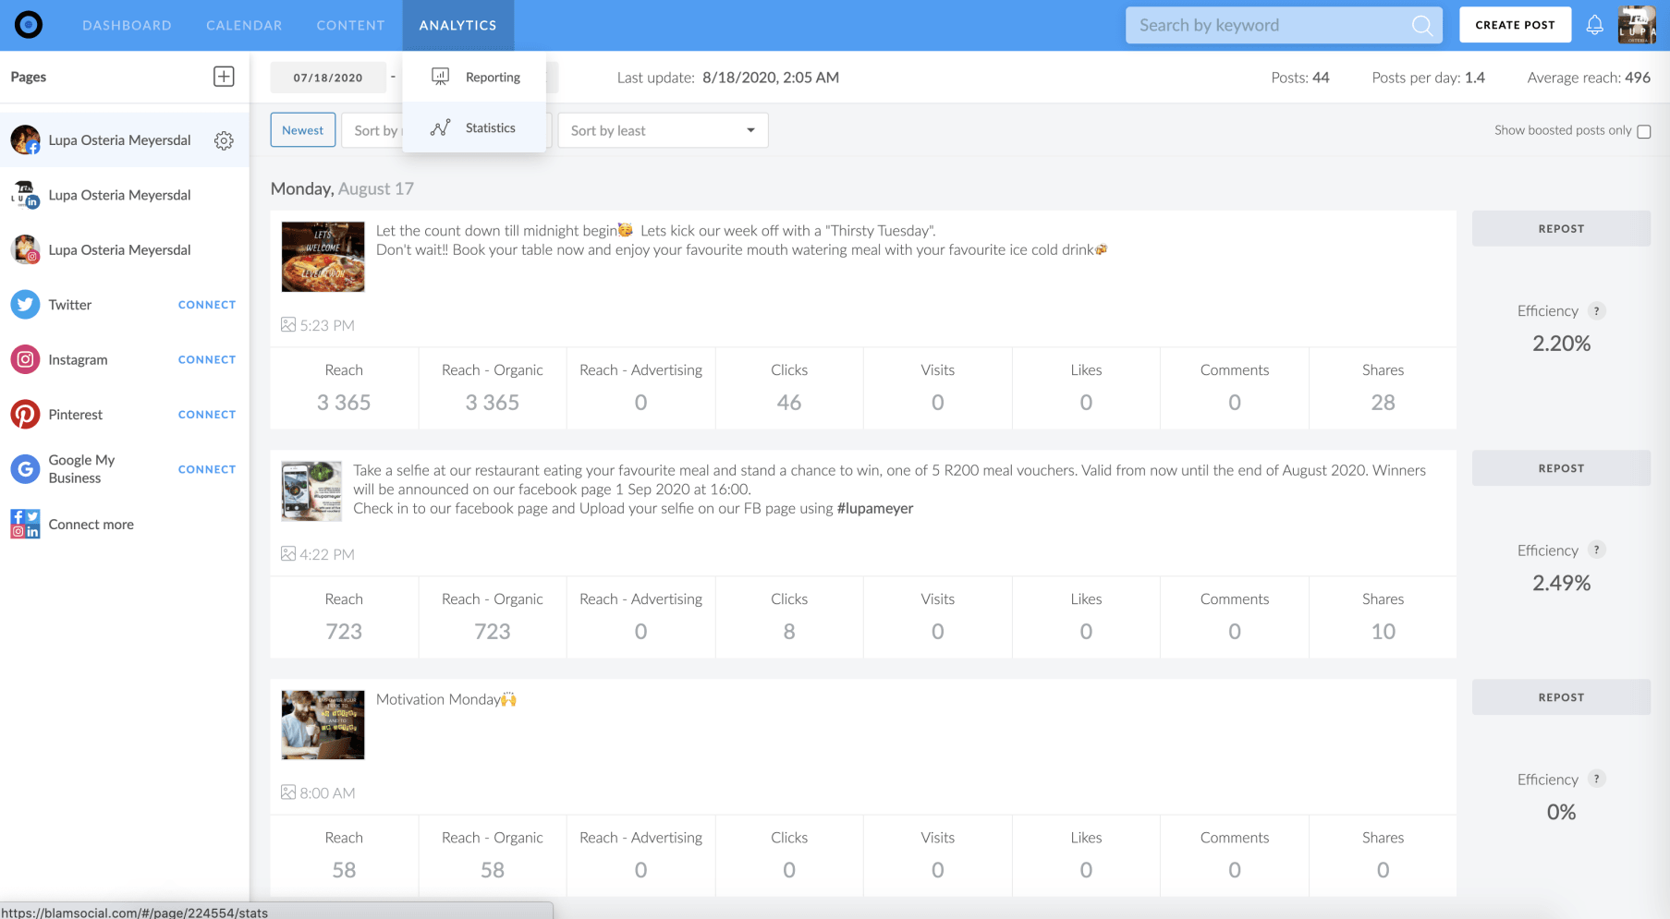Image resolution: width=1670 pixels, height=919 pixels.
Task: Select the Instagram Lupa Osteria Meyersdal page
Action: point(125,249)
